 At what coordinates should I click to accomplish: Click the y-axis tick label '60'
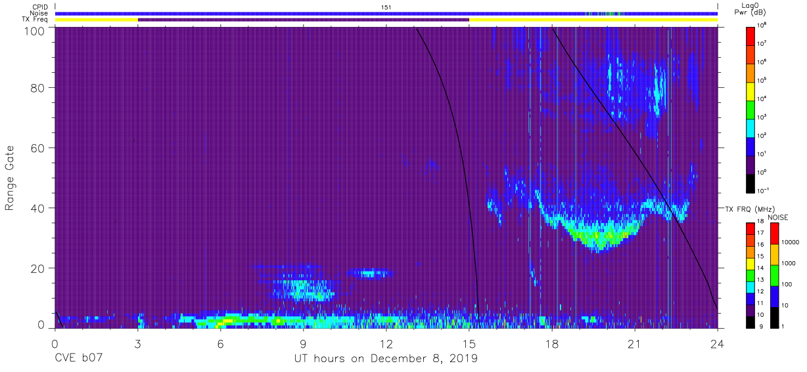coord(37,148)
